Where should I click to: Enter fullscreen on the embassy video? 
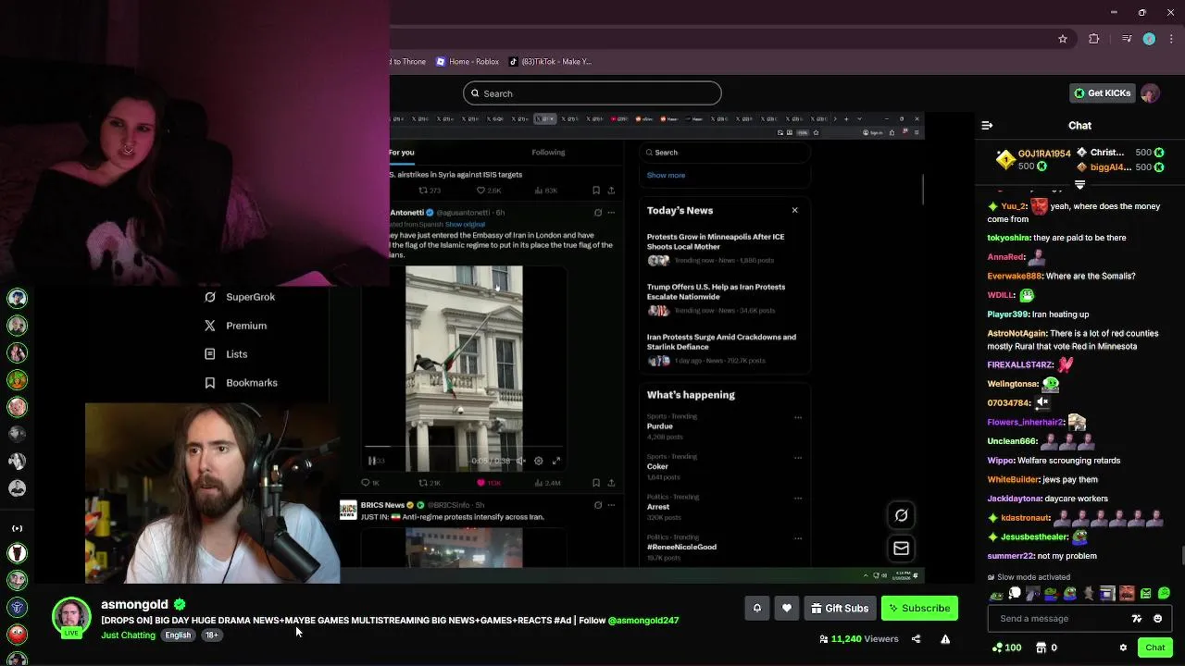coord(556,461)
